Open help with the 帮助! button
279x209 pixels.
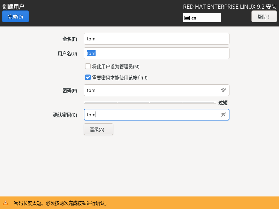[x=264, y=16]
